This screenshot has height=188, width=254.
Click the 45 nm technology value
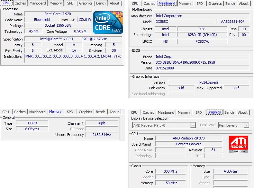click(33, 31)
